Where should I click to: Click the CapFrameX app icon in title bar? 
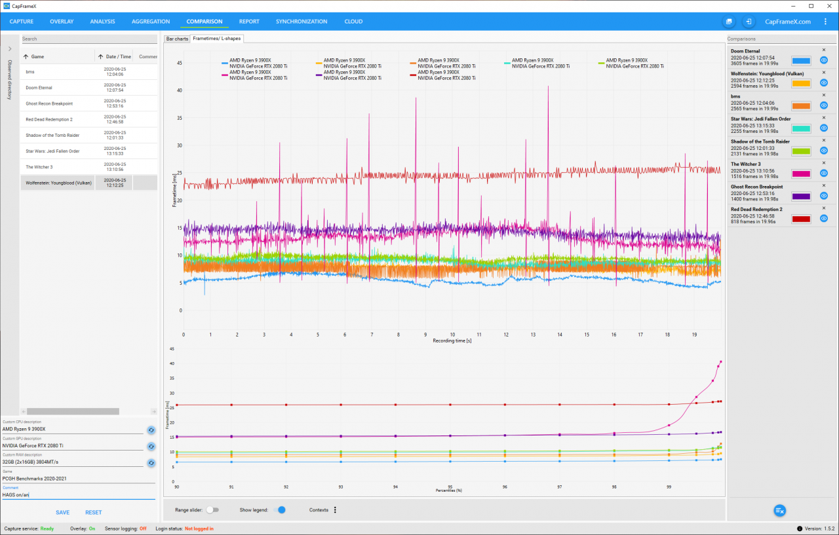6,6
